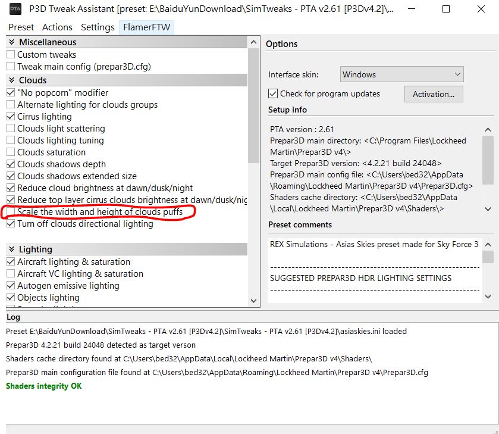Enable Clouds saturation checkbox

tap(11, 152)
